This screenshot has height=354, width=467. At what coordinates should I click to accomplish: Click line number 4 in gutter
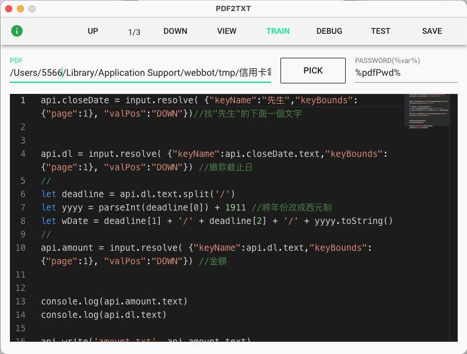(x=23, y=154)
